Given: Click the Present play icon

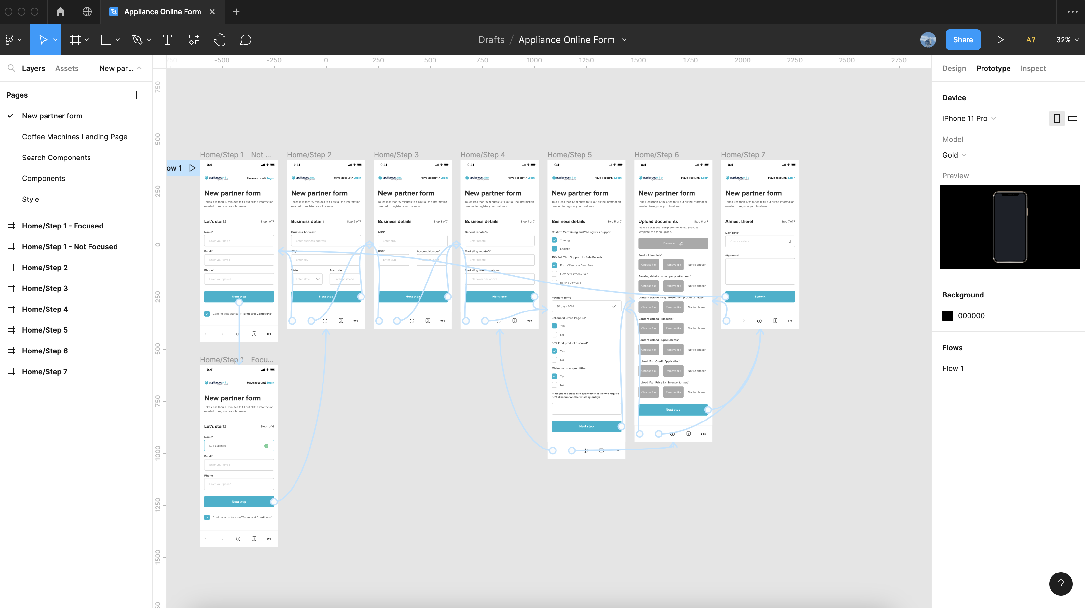Looking at the screenshot, I should 1000,40.
